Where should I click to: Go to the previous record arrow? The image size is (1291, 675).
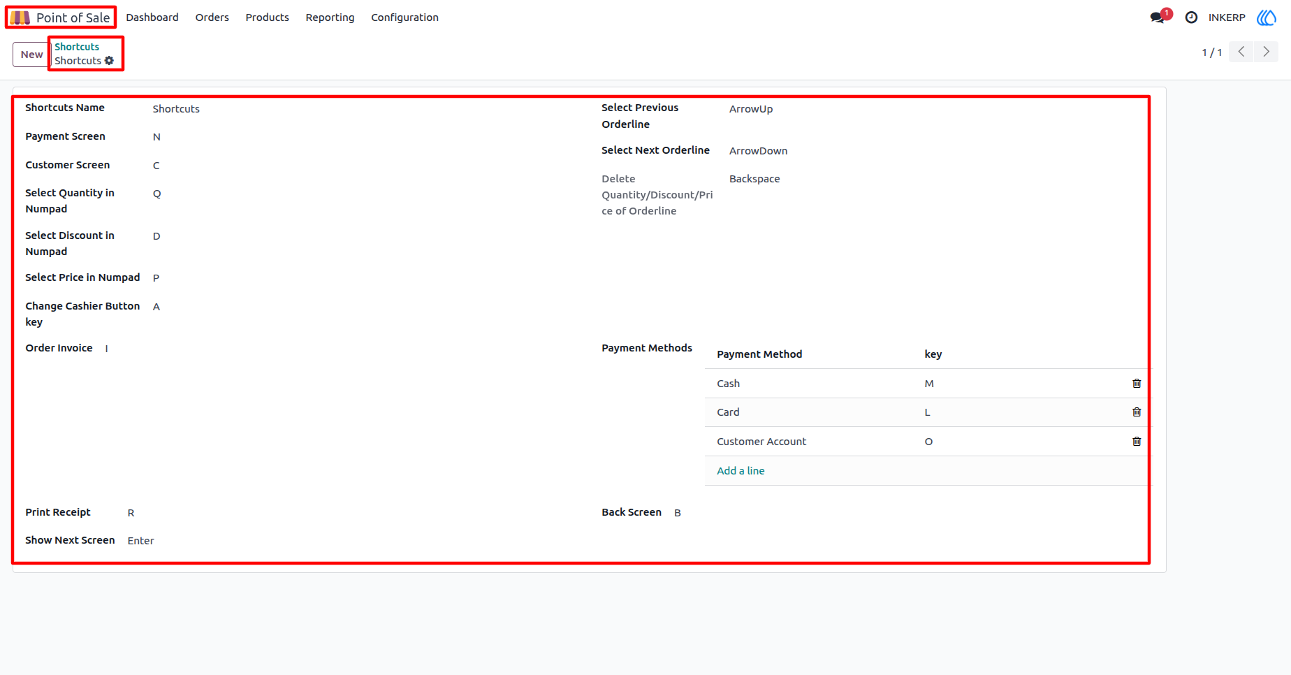pos(1241,52)
